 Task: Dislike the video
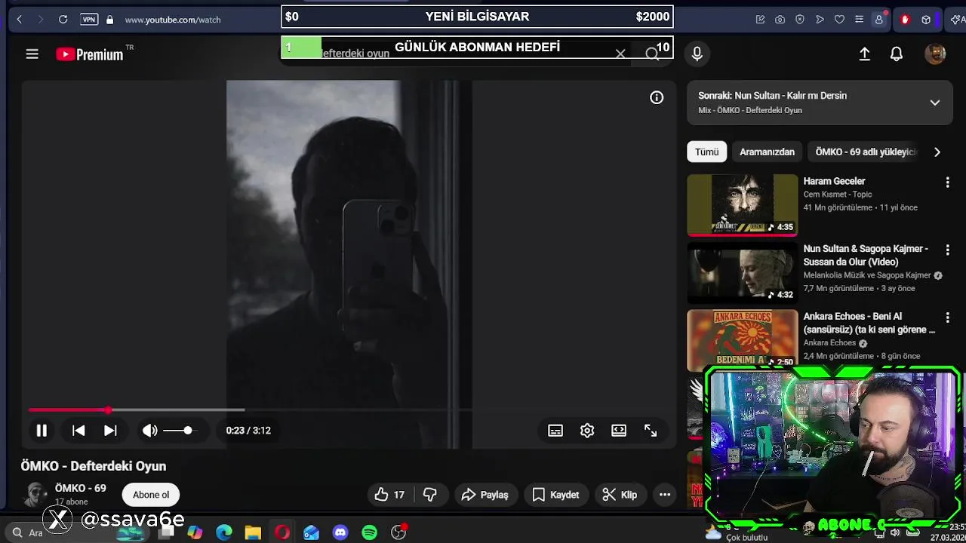[x=430, y=495]
